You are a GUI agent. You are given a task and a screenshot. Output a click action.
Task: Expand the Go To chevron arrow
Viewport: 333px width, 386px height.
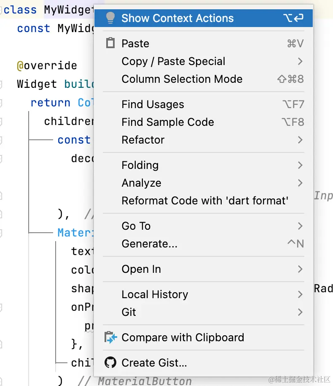(300, 226)
